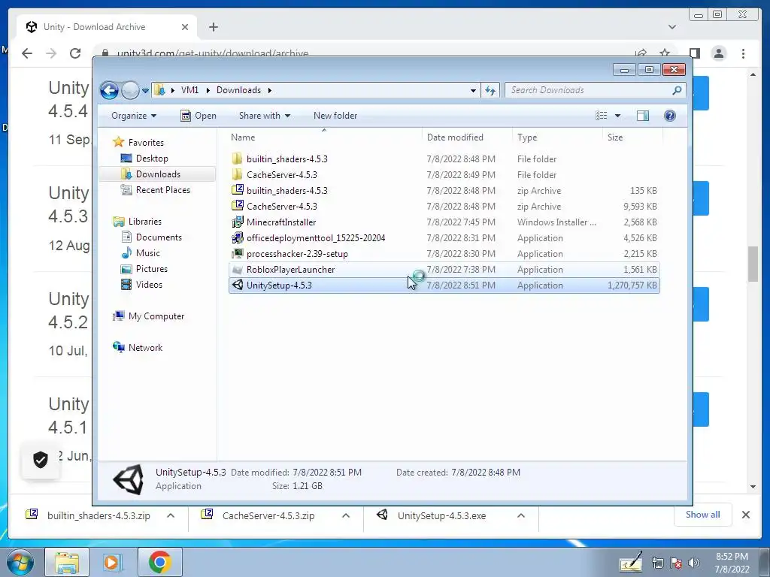Select the MinecraftInstaller file icon
The image size is (770, 577).
(238, 222)
